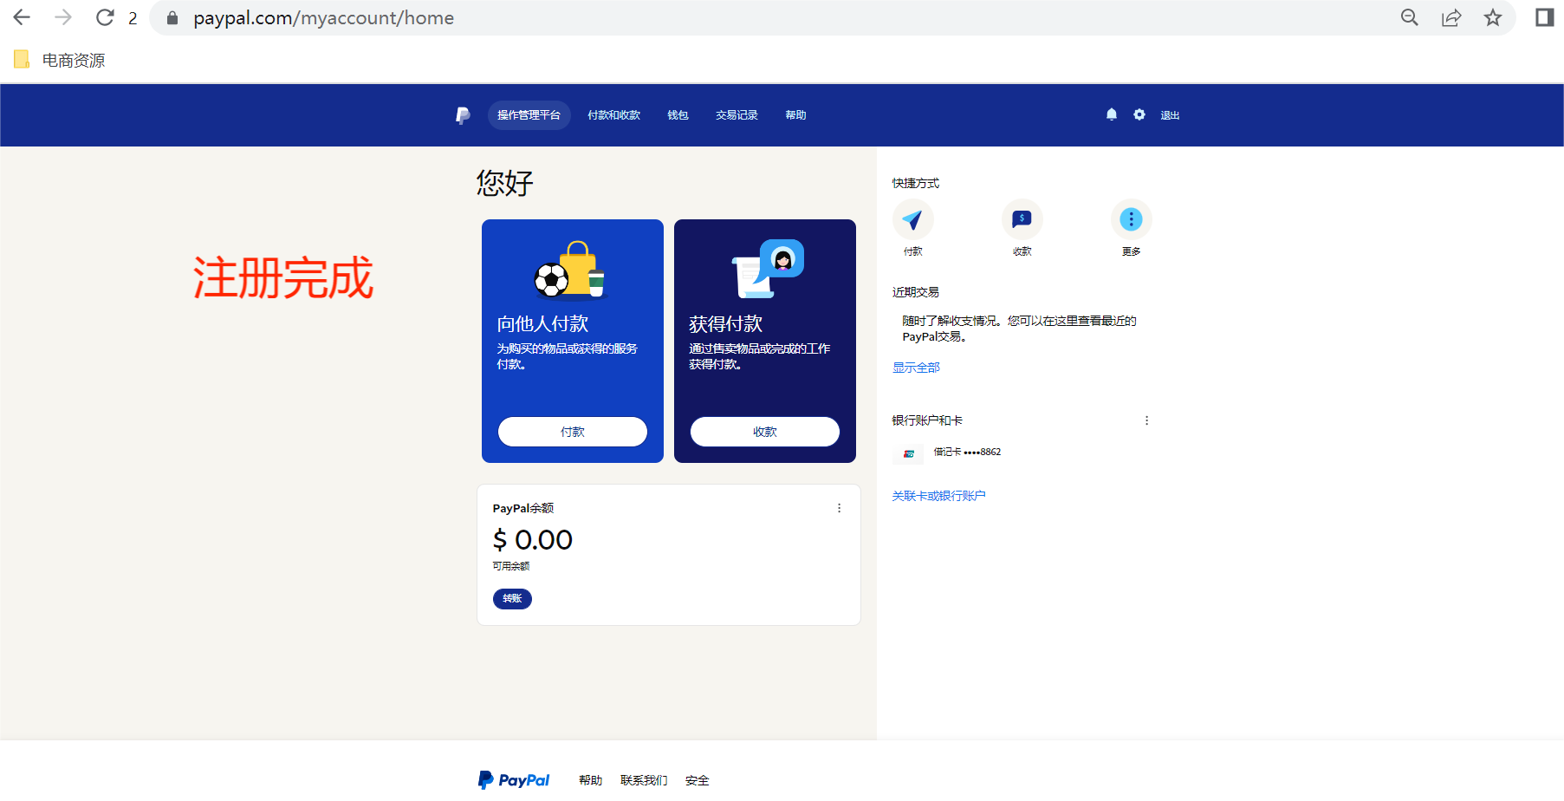Click the PayPal footer logo

pos(514,780)
